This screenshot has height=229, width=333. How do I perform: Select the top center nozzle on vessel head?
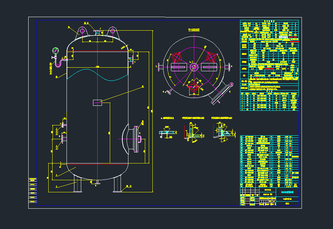[x=97, y=32]
